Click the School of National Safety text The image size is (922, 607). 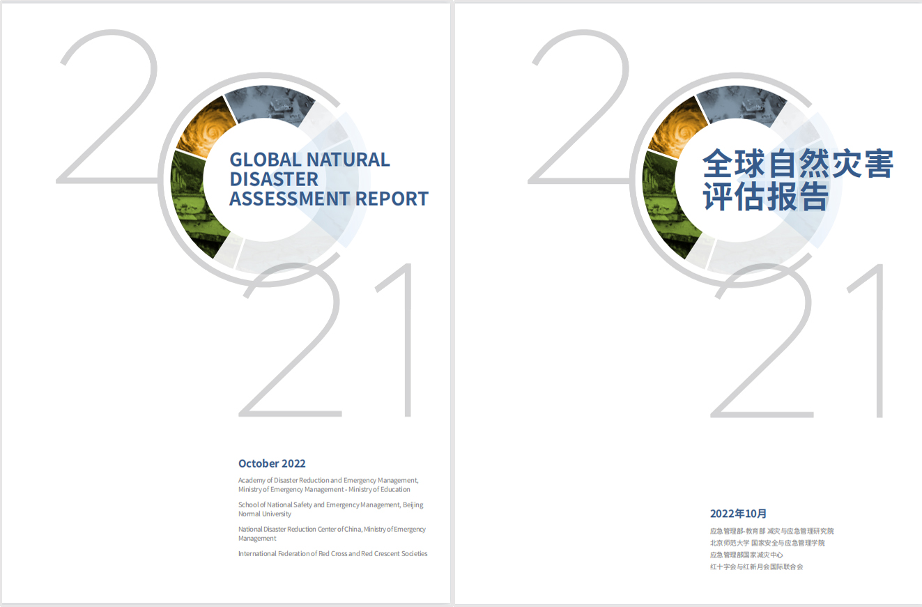330,509
